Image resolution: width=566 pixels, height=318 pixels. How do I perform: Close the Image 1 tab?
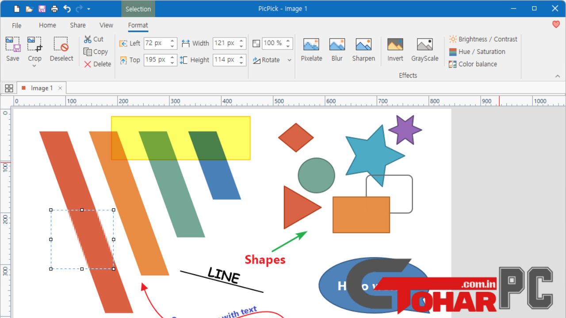pos(61,88)
